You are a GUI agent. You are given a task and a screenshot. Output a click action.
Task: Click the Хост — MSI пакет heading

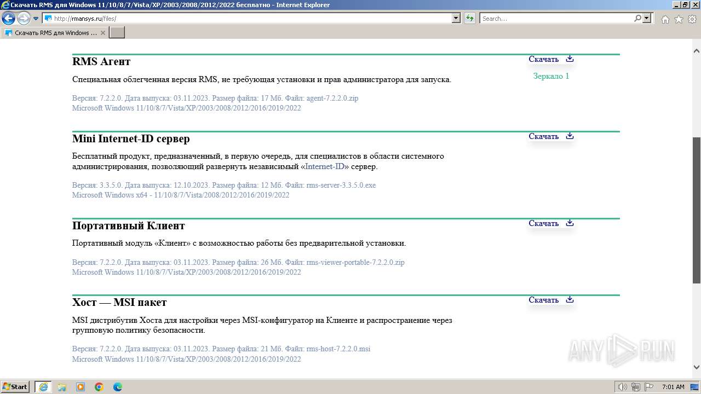coord(119,302)
